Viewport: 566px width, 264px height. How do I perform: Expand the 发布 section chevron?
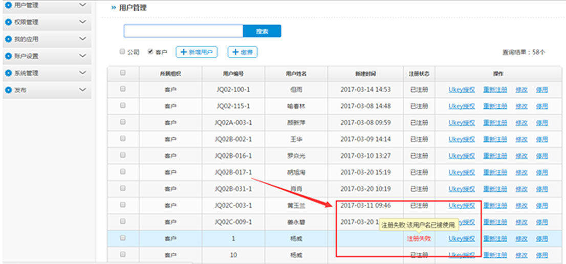click(83, 90)
